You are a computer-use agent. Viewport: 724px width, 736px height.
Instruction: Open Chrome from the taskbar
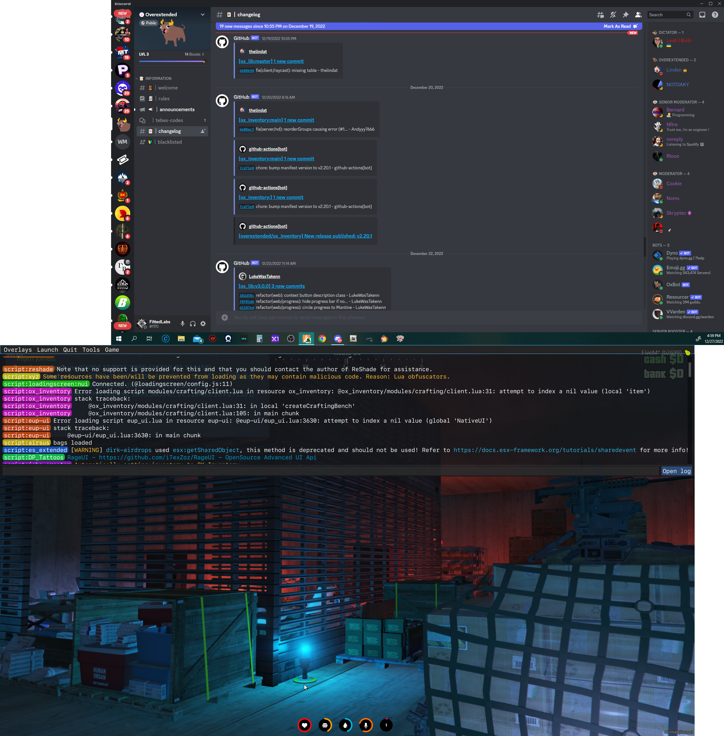tap(322, 339)
